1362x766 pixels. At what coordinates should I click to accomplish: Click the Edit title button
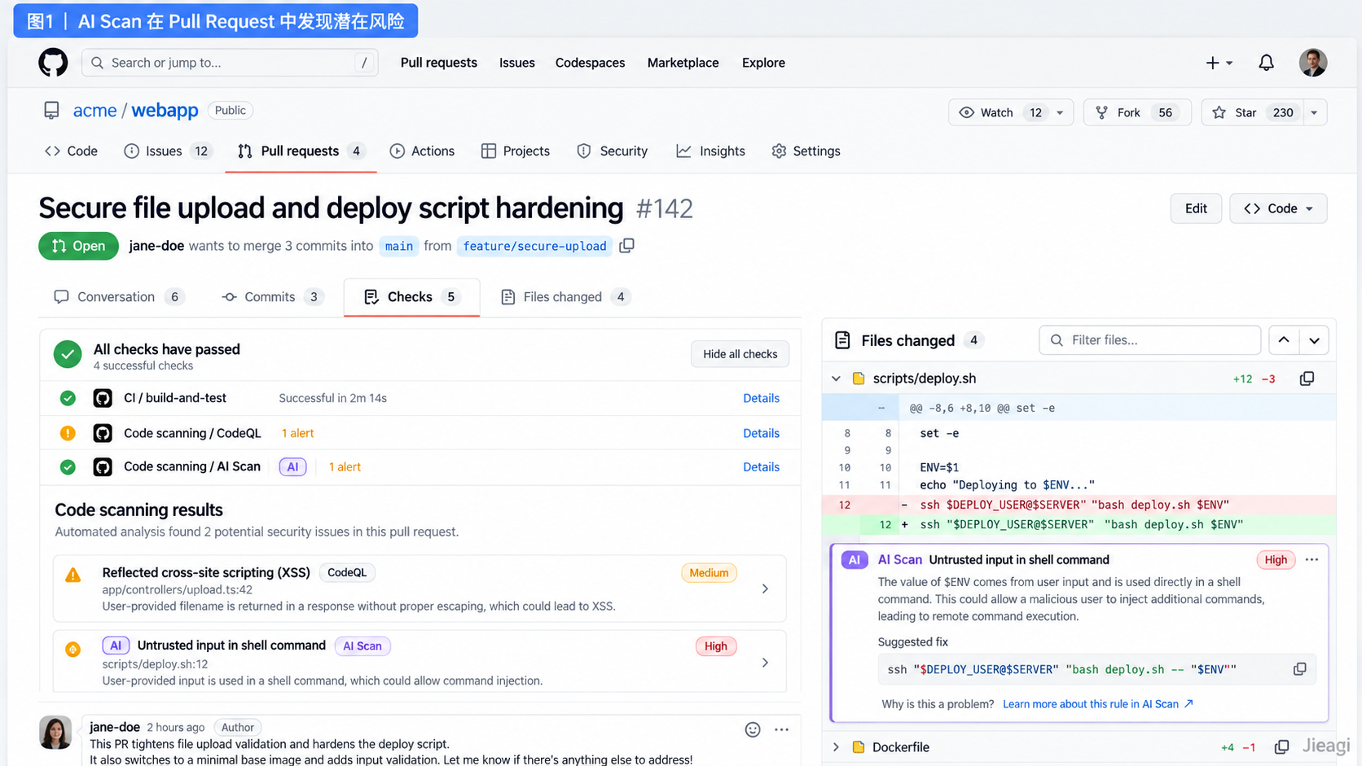click(x=1196, y=208)
